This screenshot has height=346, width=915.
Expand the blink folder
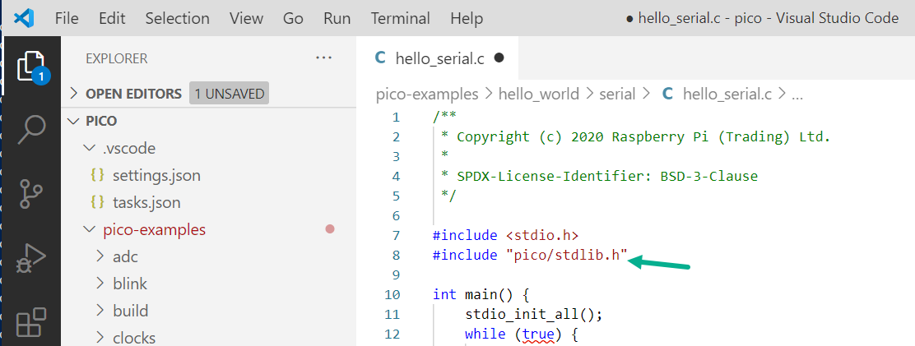(208, 284)
